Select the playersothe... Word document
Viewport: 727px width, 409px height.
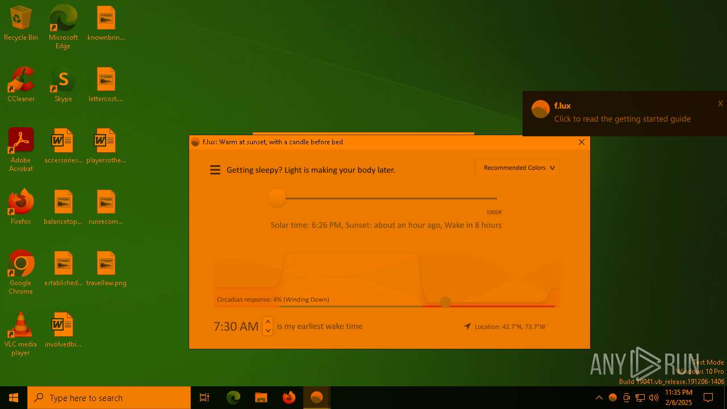[x=106, y=146]
